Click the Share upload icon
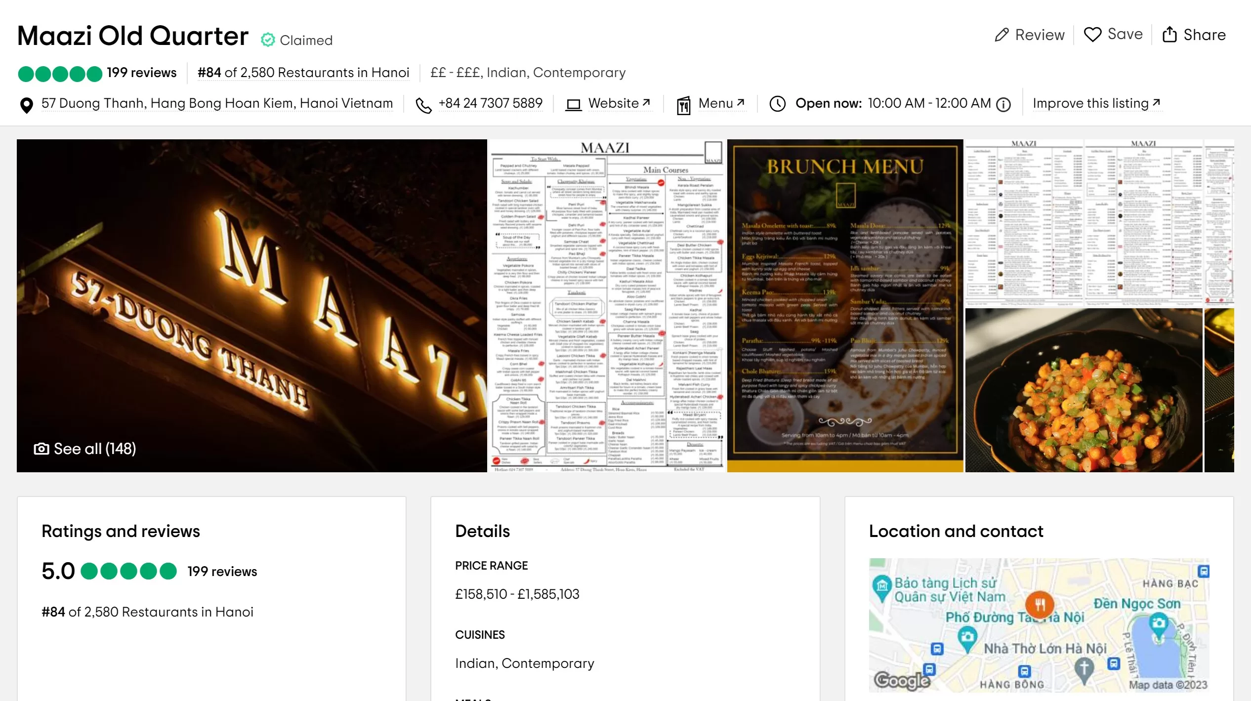1251x701 pixels. click(x=1169, y=35)
